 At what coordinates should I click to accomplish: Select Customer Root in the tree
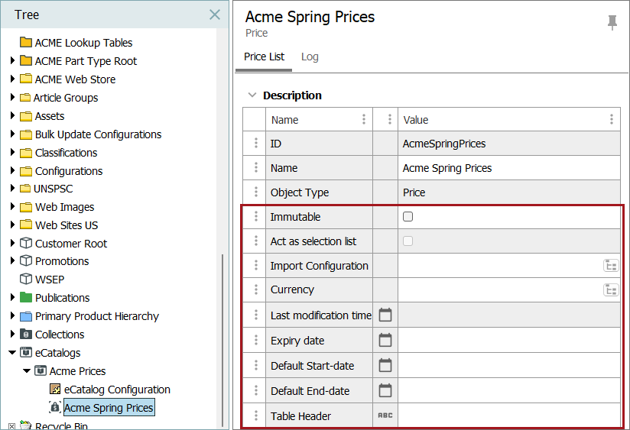coord(70,244)
